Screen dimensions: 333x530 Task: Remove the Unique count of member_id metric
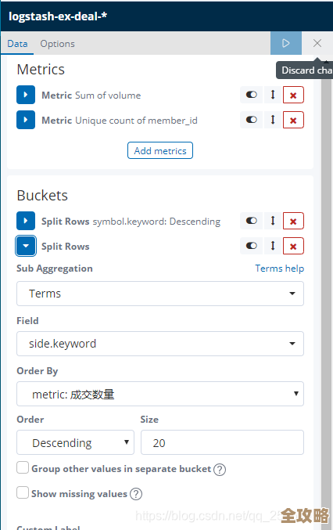pyautogui.click(x=293, y=120)
